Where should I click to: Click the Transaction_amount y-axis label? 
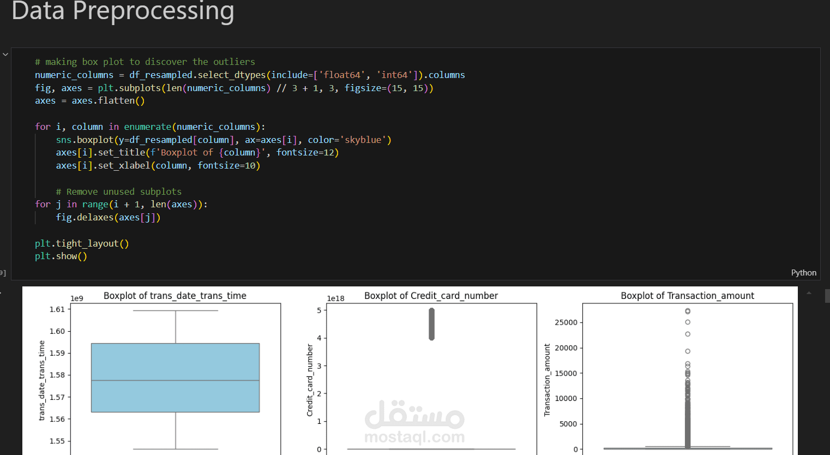pyautogui.click(x=548, y=376)
